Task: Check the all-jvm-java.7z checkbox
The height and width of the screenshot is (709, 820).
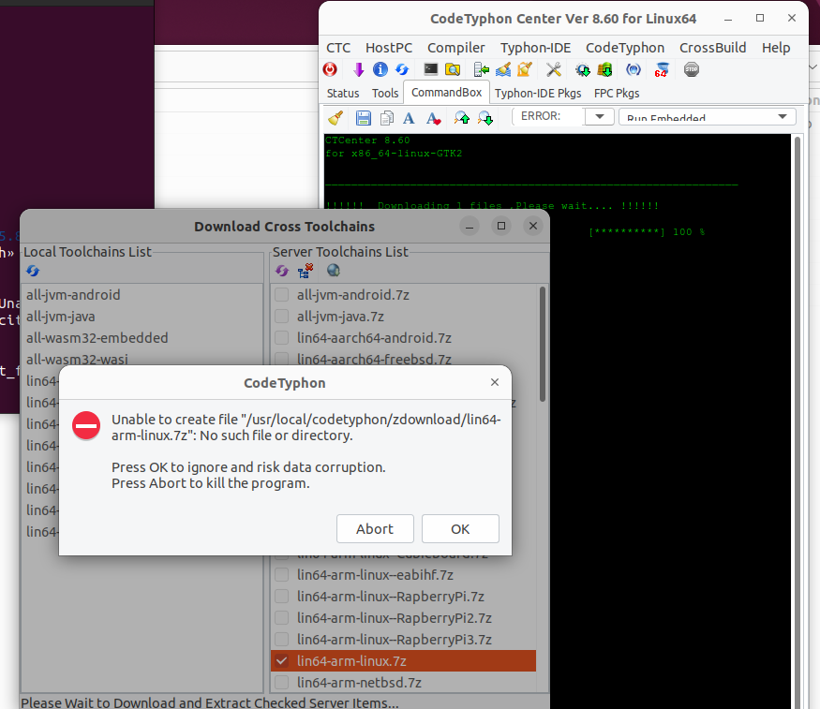Action: pos(282,316)
